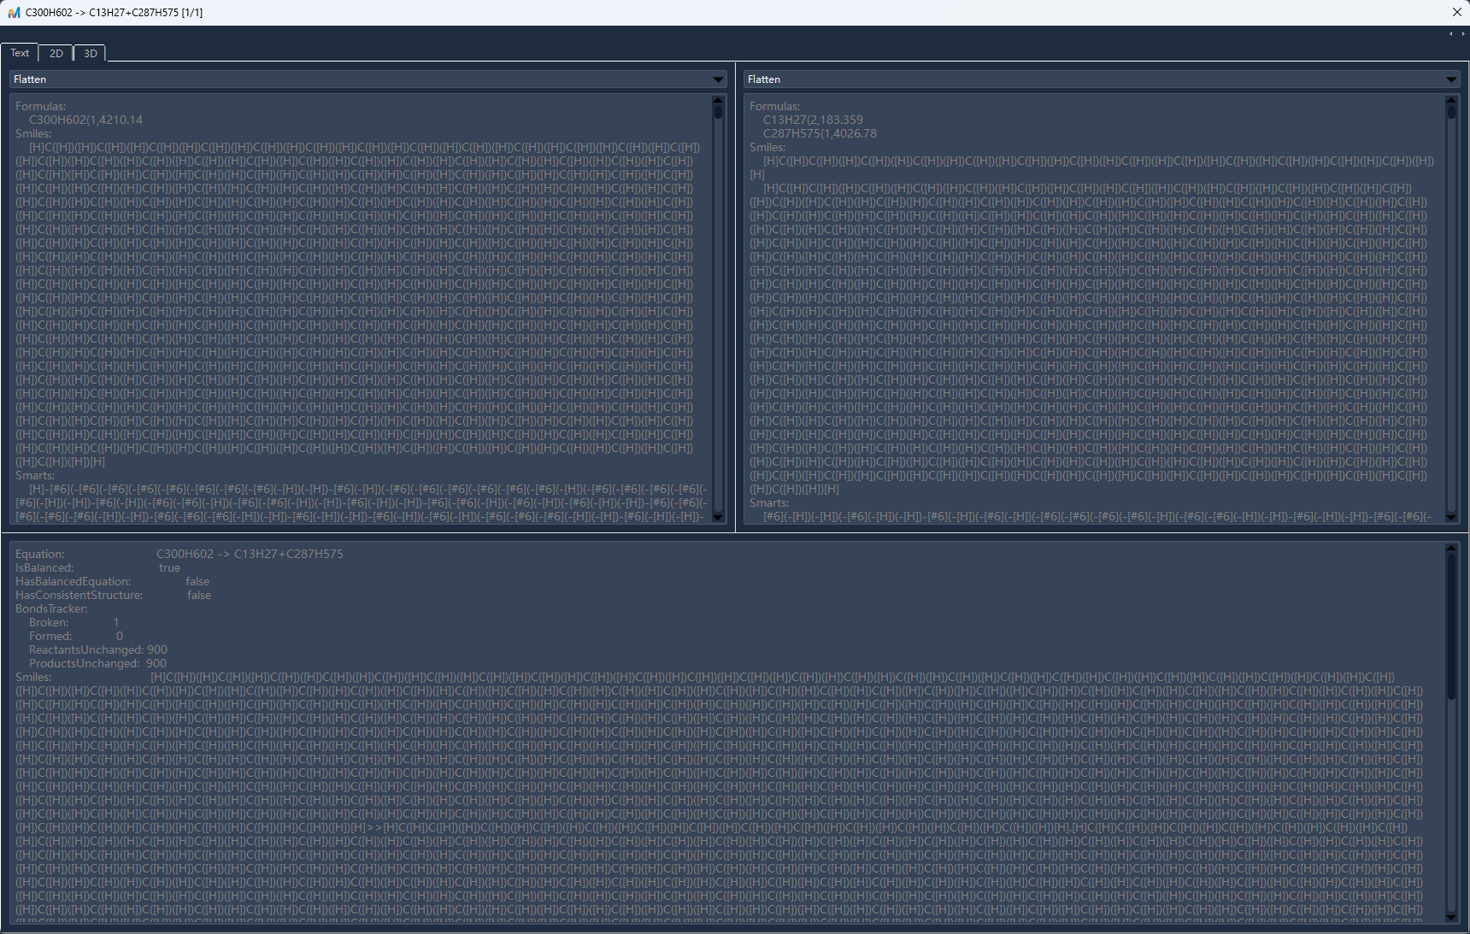Image resolution: width=1470 pixels, height=934 pixels.
Task: Click down arrow of equation panel scrollbar
Action: coord(1450,917)
